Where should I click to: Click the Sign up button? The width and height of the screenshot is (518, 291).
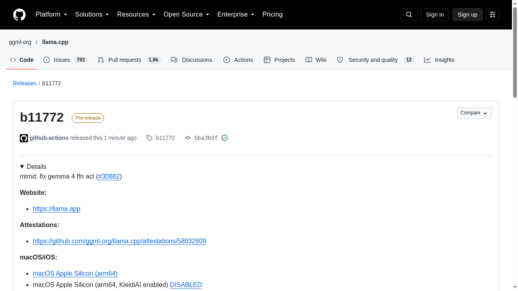point(467,15)
